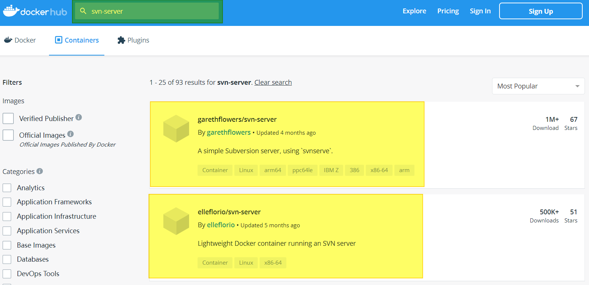Click the Container tag on elleflorio result

coord(215,263)
